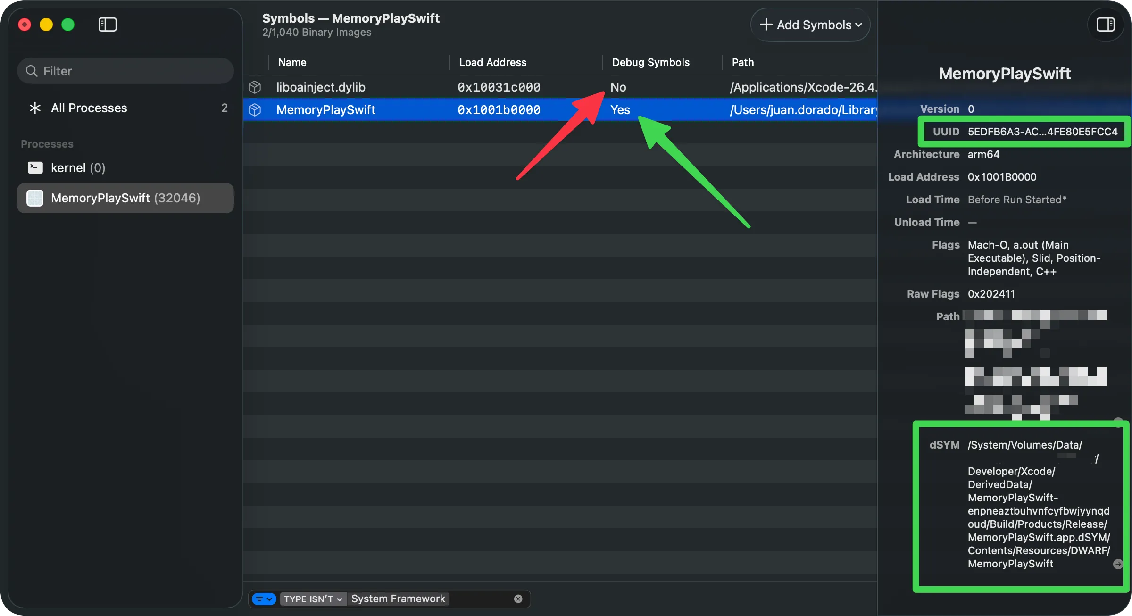Click load address 0x1001b0000
Image resolution: width=1132 pixels, height=616 pixels.
click(x=499, y=110)
